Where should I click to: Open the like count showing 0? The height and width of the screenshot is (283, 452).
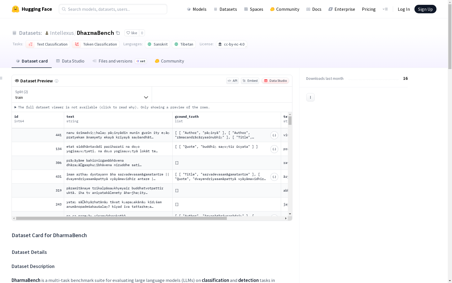[x=142, y=33]
